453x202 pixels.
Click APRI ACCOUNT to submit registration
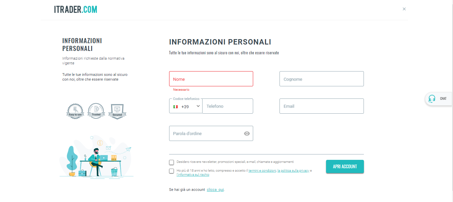tap(345, 166)
